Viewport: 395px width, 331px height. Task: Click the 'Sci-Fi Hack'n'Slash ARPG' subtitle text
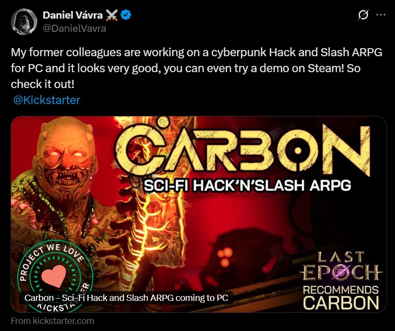247,185
